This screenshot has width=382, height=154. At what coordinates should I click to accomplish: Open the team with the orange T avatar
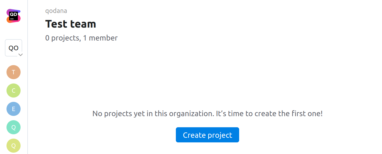[14, 72]
